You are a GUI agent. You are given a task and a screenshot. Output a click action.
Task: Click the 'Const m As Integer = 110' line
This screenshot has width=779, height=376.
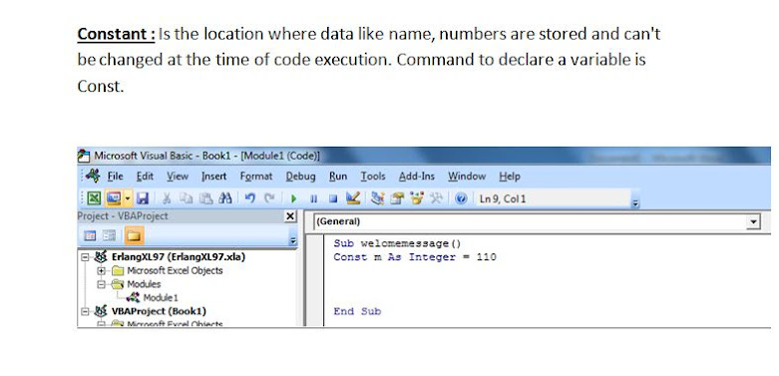tap(415, 256)
